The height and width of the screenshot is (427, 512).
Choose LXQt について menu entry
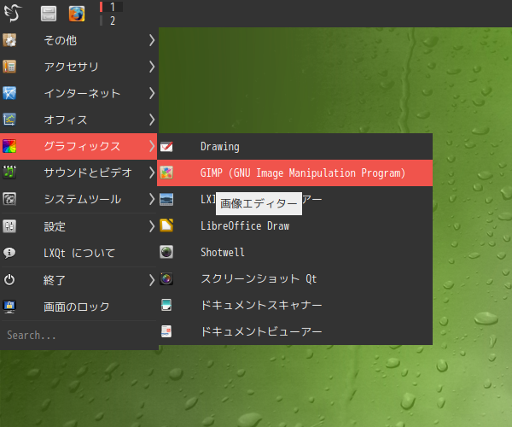point(79,253)
